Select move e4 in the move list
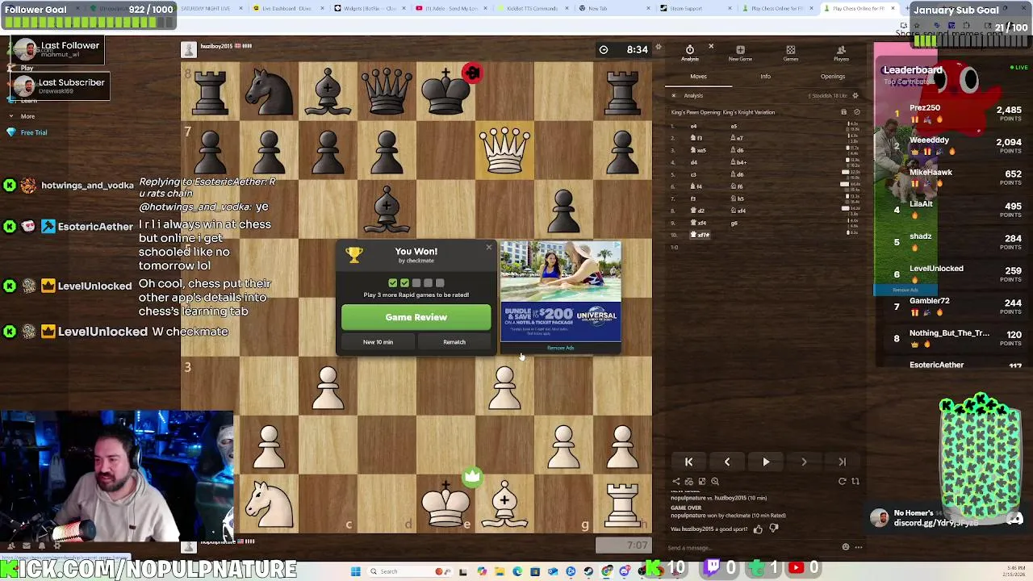Viewport: 1033px width, 581px height. (x=693, y=126)
